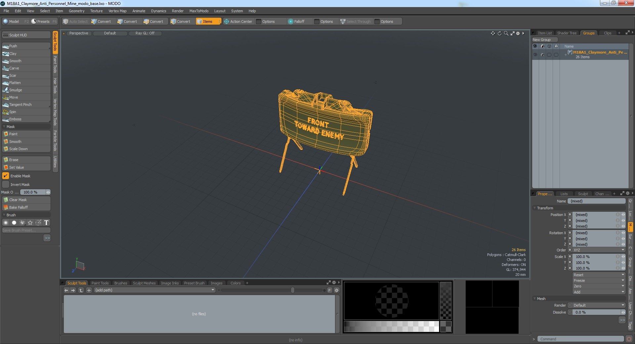The width and height of the screenshot is (635, 344).
Task: Click the Name field showing (mixed)
Action: pyautogui.click(x=596, y=201)
